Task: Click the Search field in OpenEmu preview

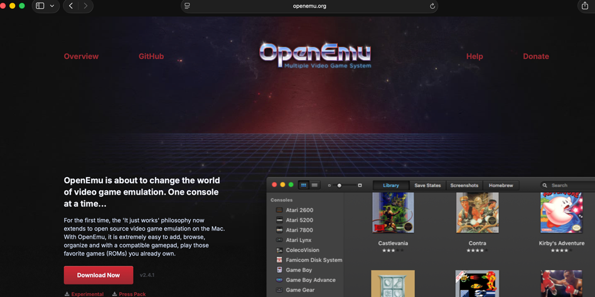Action: (x=567, y=185)
